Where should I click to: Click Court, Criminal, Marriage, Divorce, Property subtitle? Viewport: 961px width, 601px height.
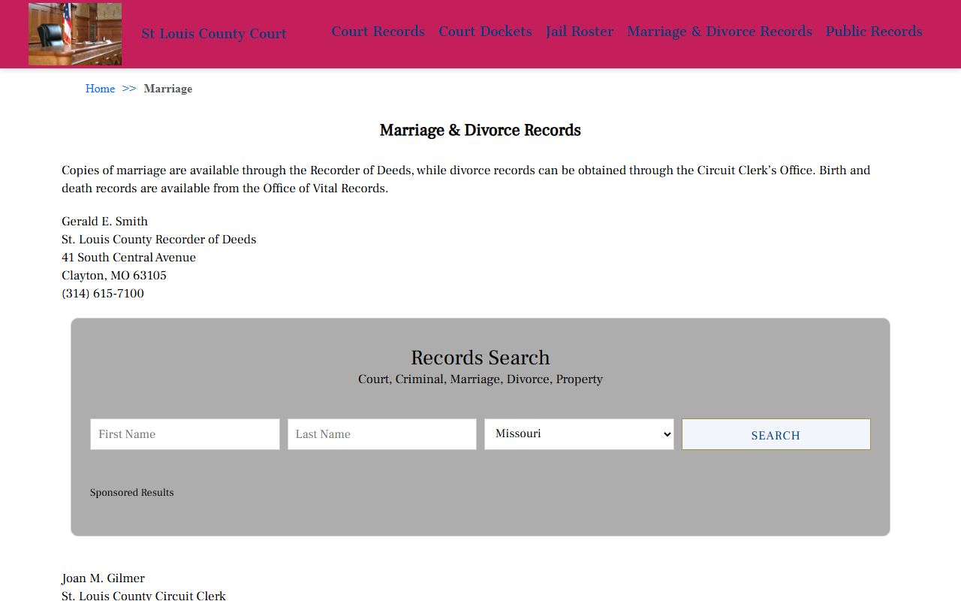[480, 379]
